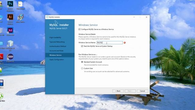Click the Back button
This screenshot has height=110, width=195.
pyautogui.click(x=118, y=91)
